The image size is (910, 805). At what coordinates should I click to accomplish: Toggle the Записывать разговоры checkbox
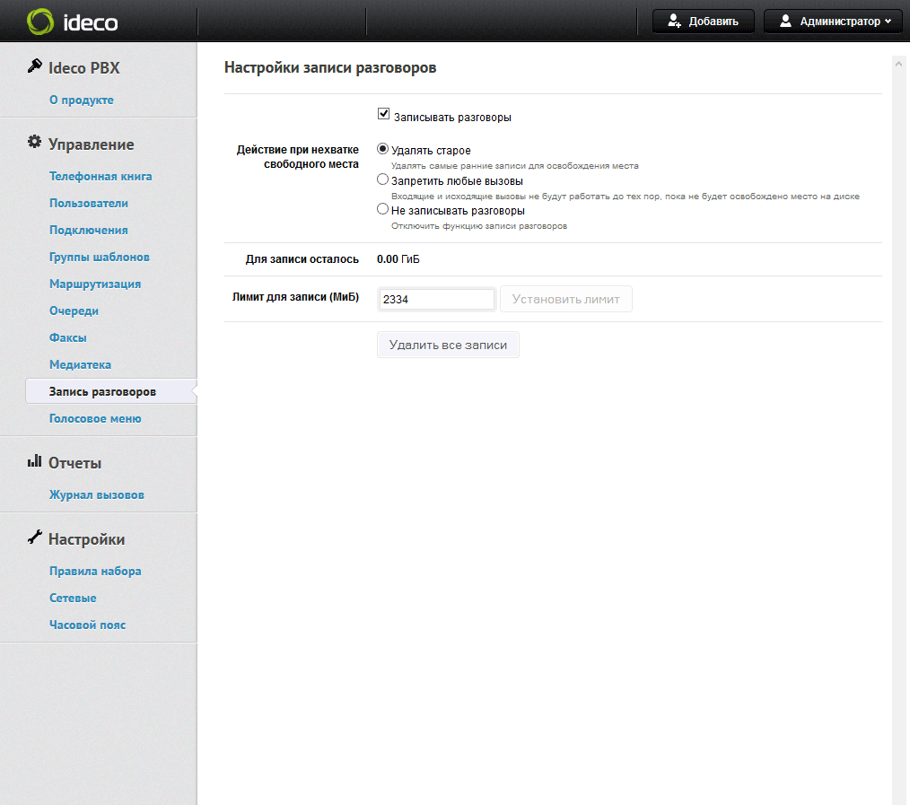(383, 114)
